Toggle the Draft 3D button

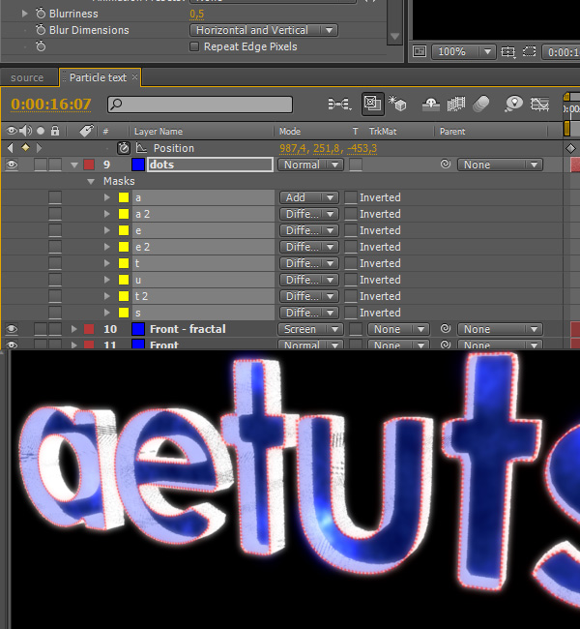pyautogui.click(x=373, y=104)
